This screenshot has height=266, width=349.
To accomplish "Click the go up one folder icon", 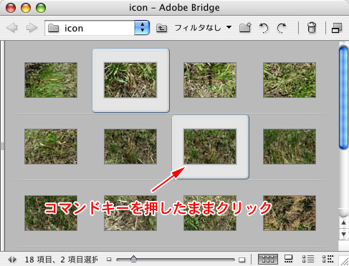I will pyautogui.click(x=161, y=28).
